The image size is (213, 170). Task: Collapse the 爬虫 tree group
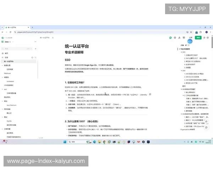(2, 101)
